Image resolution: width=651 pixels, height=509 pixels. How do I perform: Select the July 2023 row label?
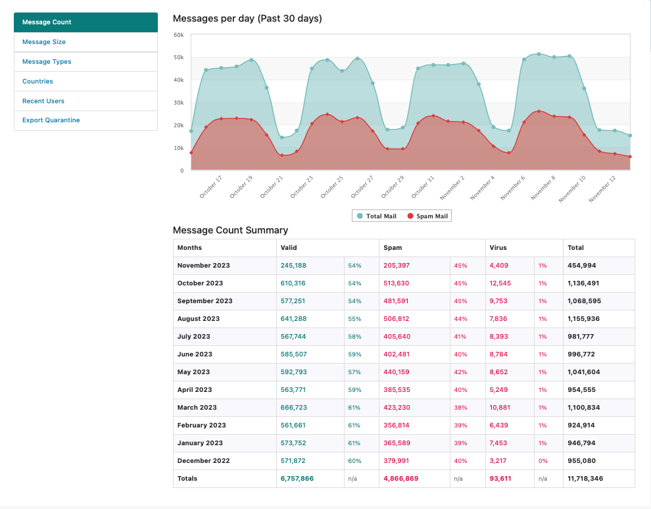[x=194, y=336]
